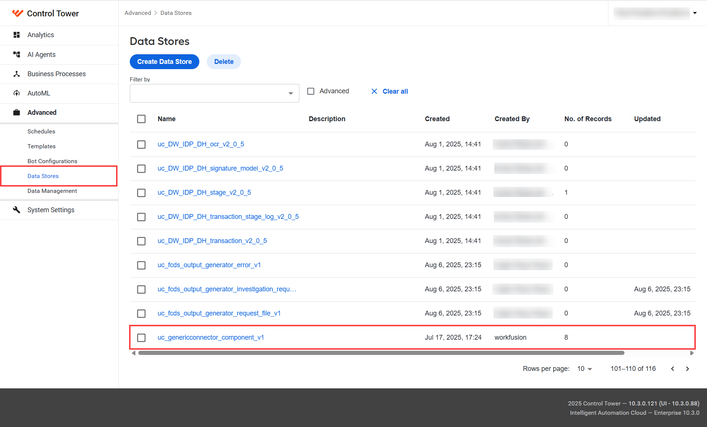Open the Filter by dropdown

tap(214, 93)
